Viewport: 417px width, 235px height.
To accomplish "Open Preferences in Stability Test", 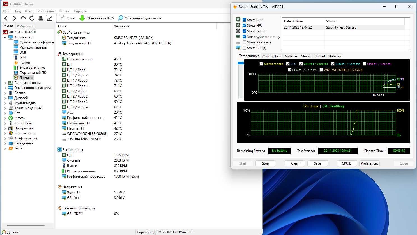I will coord(369,163).
